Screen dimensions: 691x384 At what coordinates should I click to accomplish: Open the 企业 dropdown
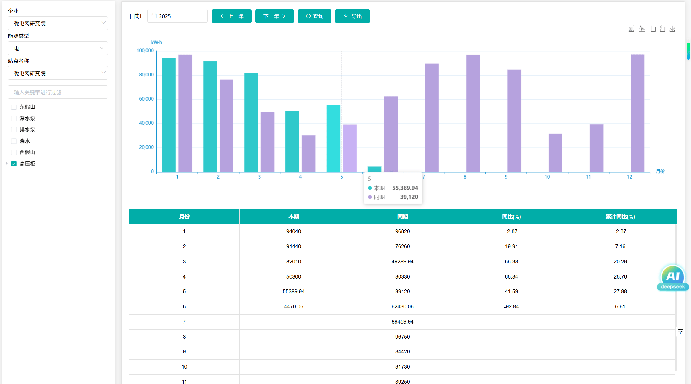pyautogui.click(x=58, y=23)
